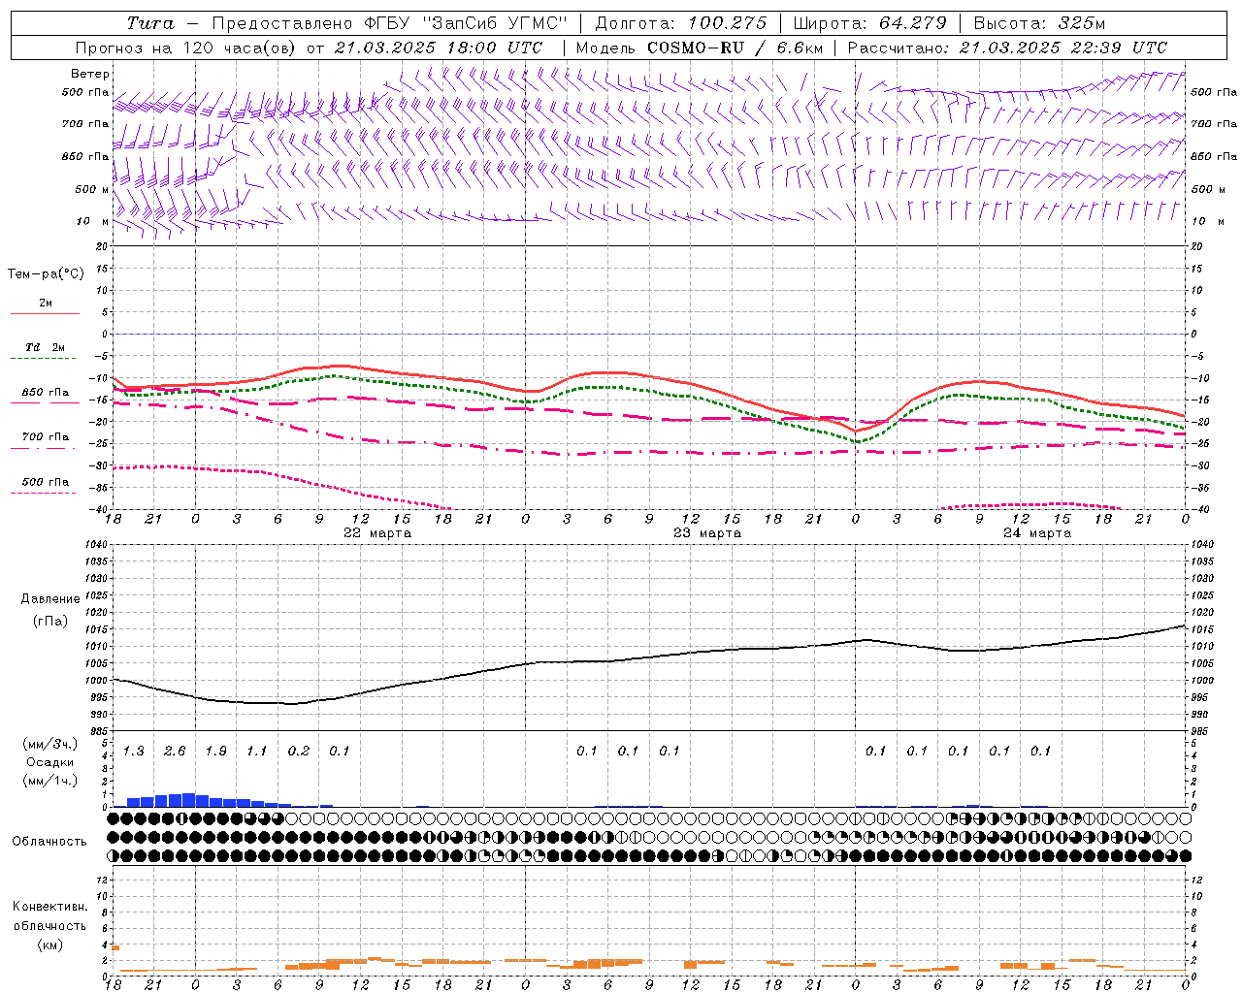Click the 'Облачность' cloudiness label

(x=49, y=841)
